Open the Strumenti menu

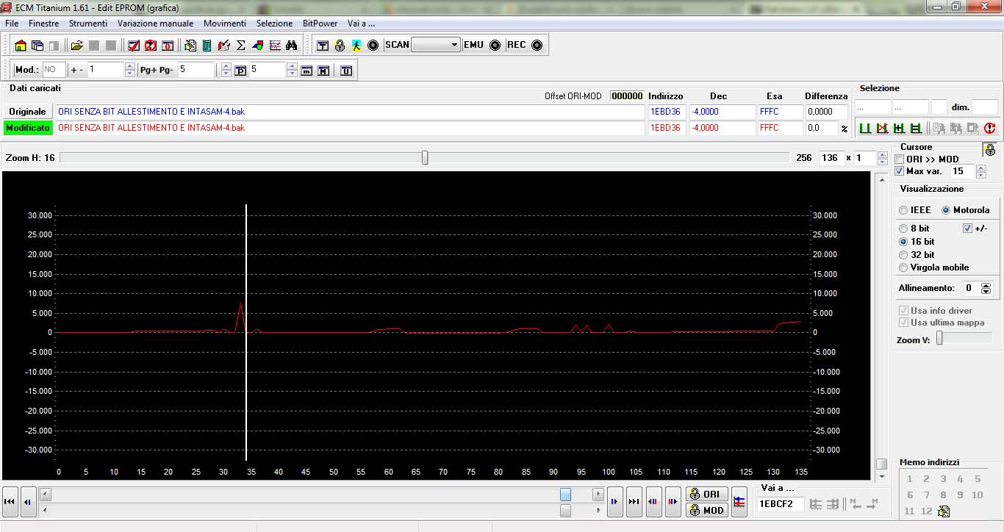[x=88, y=24]
